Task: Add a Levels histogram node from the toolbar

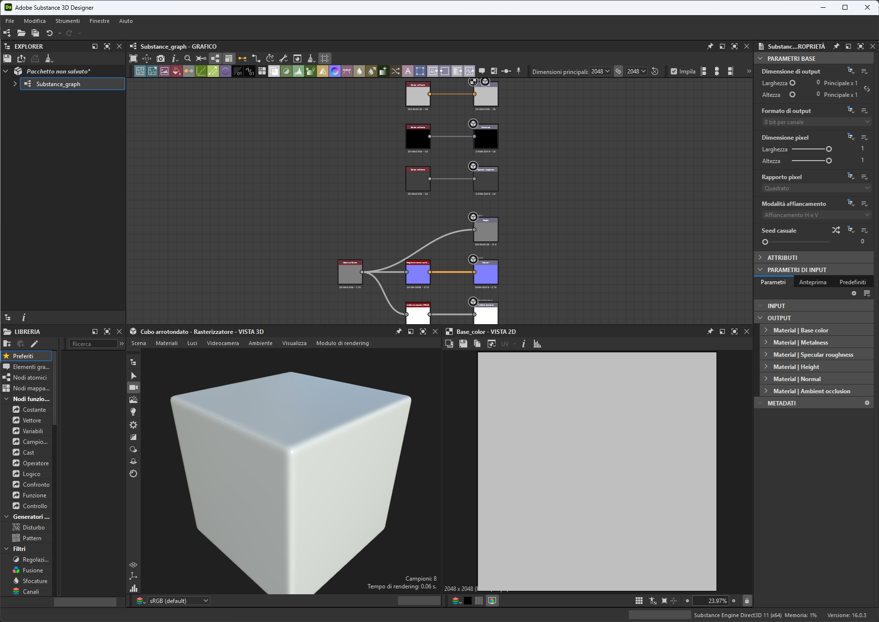Action: click(x=298, y=71)
